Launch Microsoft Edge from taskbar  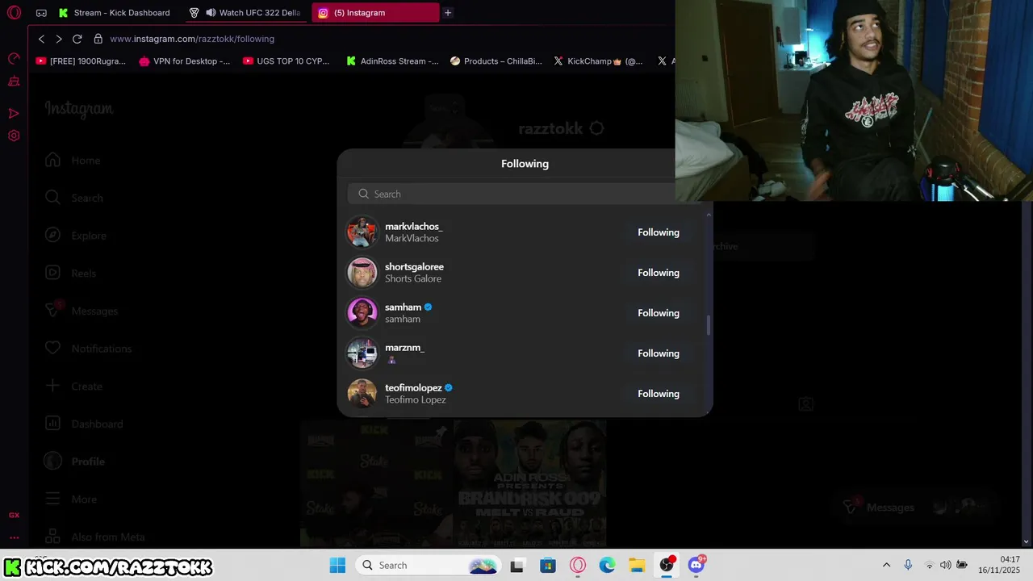coord(607,565)
